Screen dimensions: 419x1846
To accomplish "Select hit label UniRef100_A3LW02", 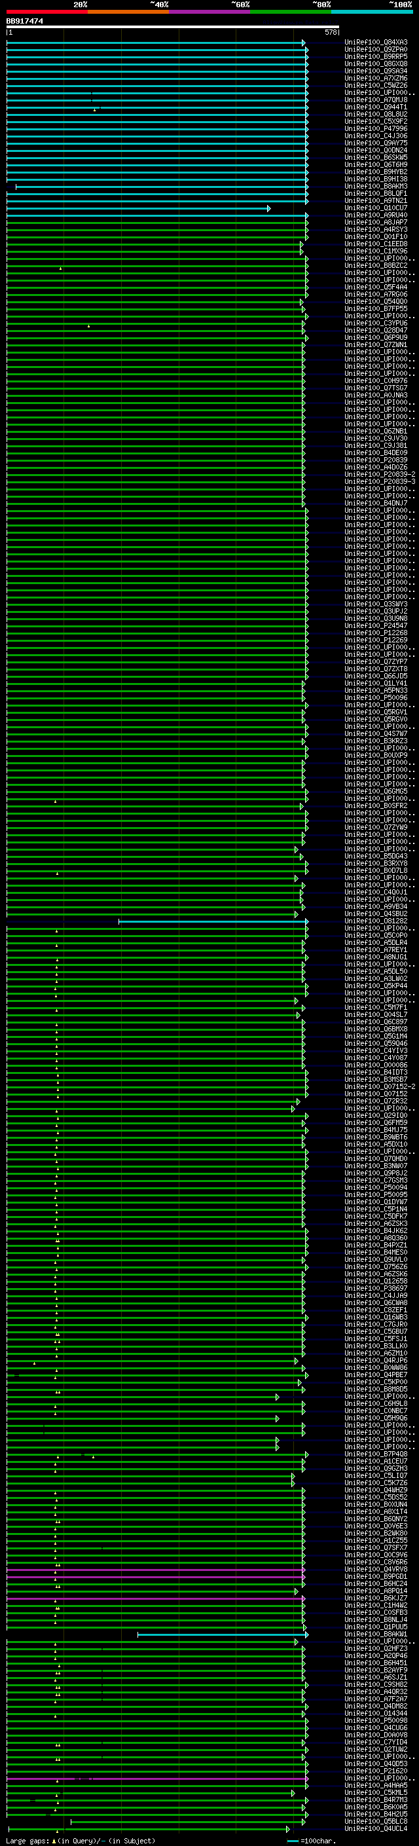I will click(x=376, y=979).
